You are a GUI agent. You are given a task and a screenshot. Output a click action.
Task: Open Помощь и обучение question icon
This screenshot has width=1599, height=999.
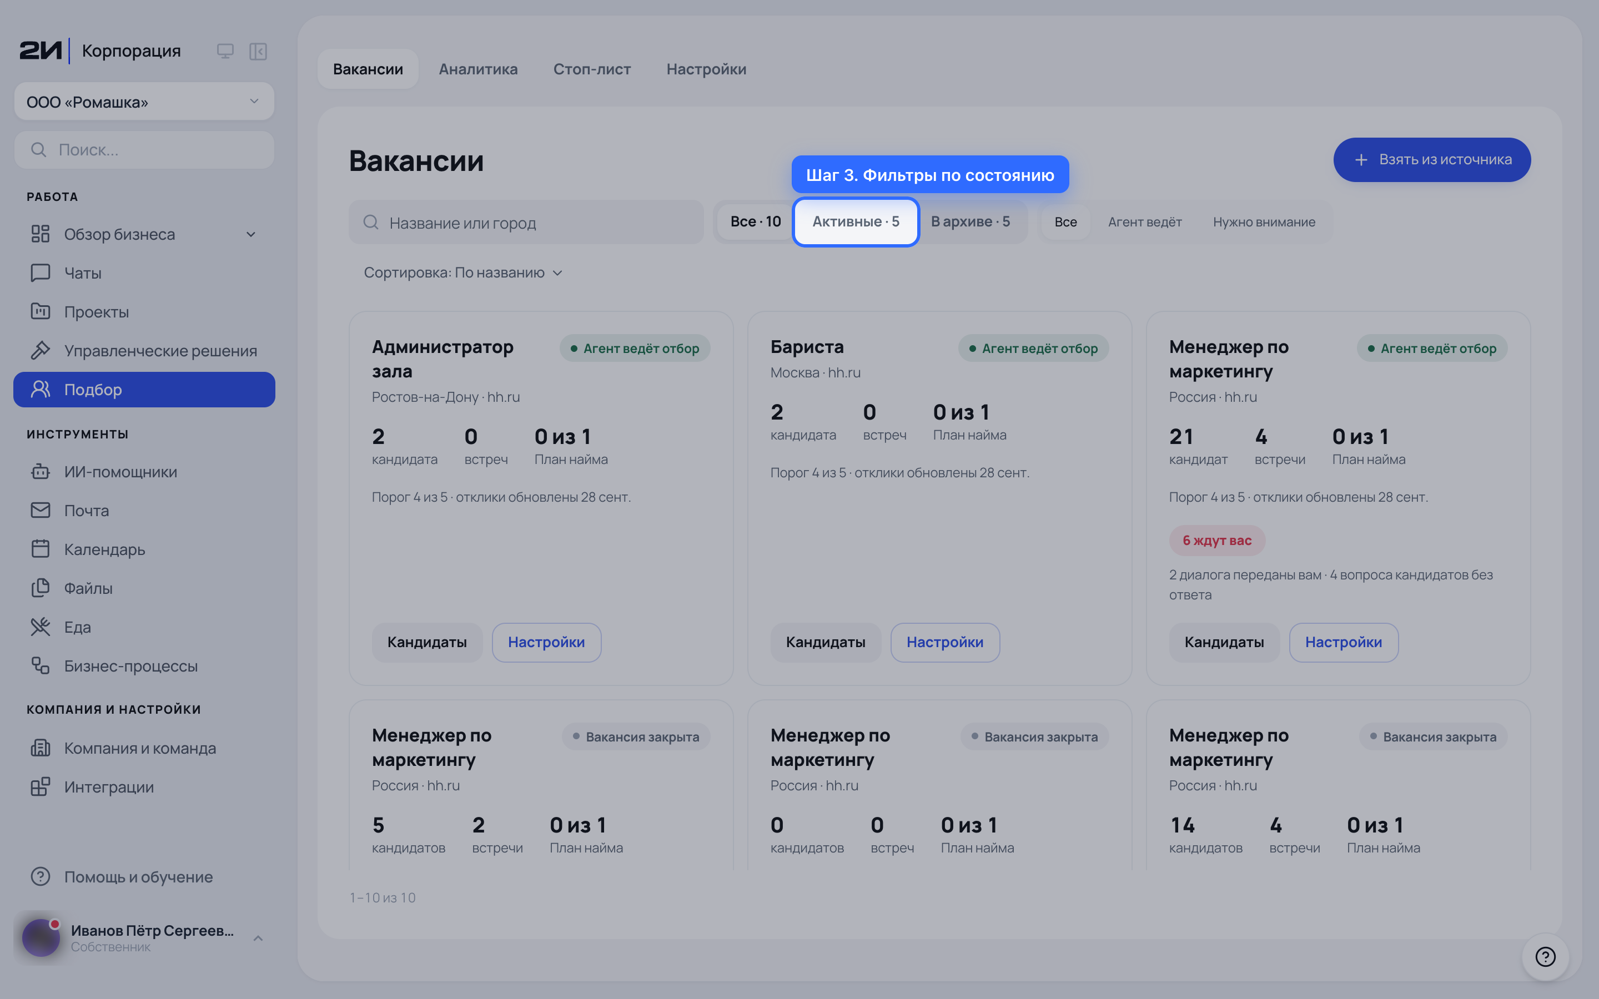[41, 877]
